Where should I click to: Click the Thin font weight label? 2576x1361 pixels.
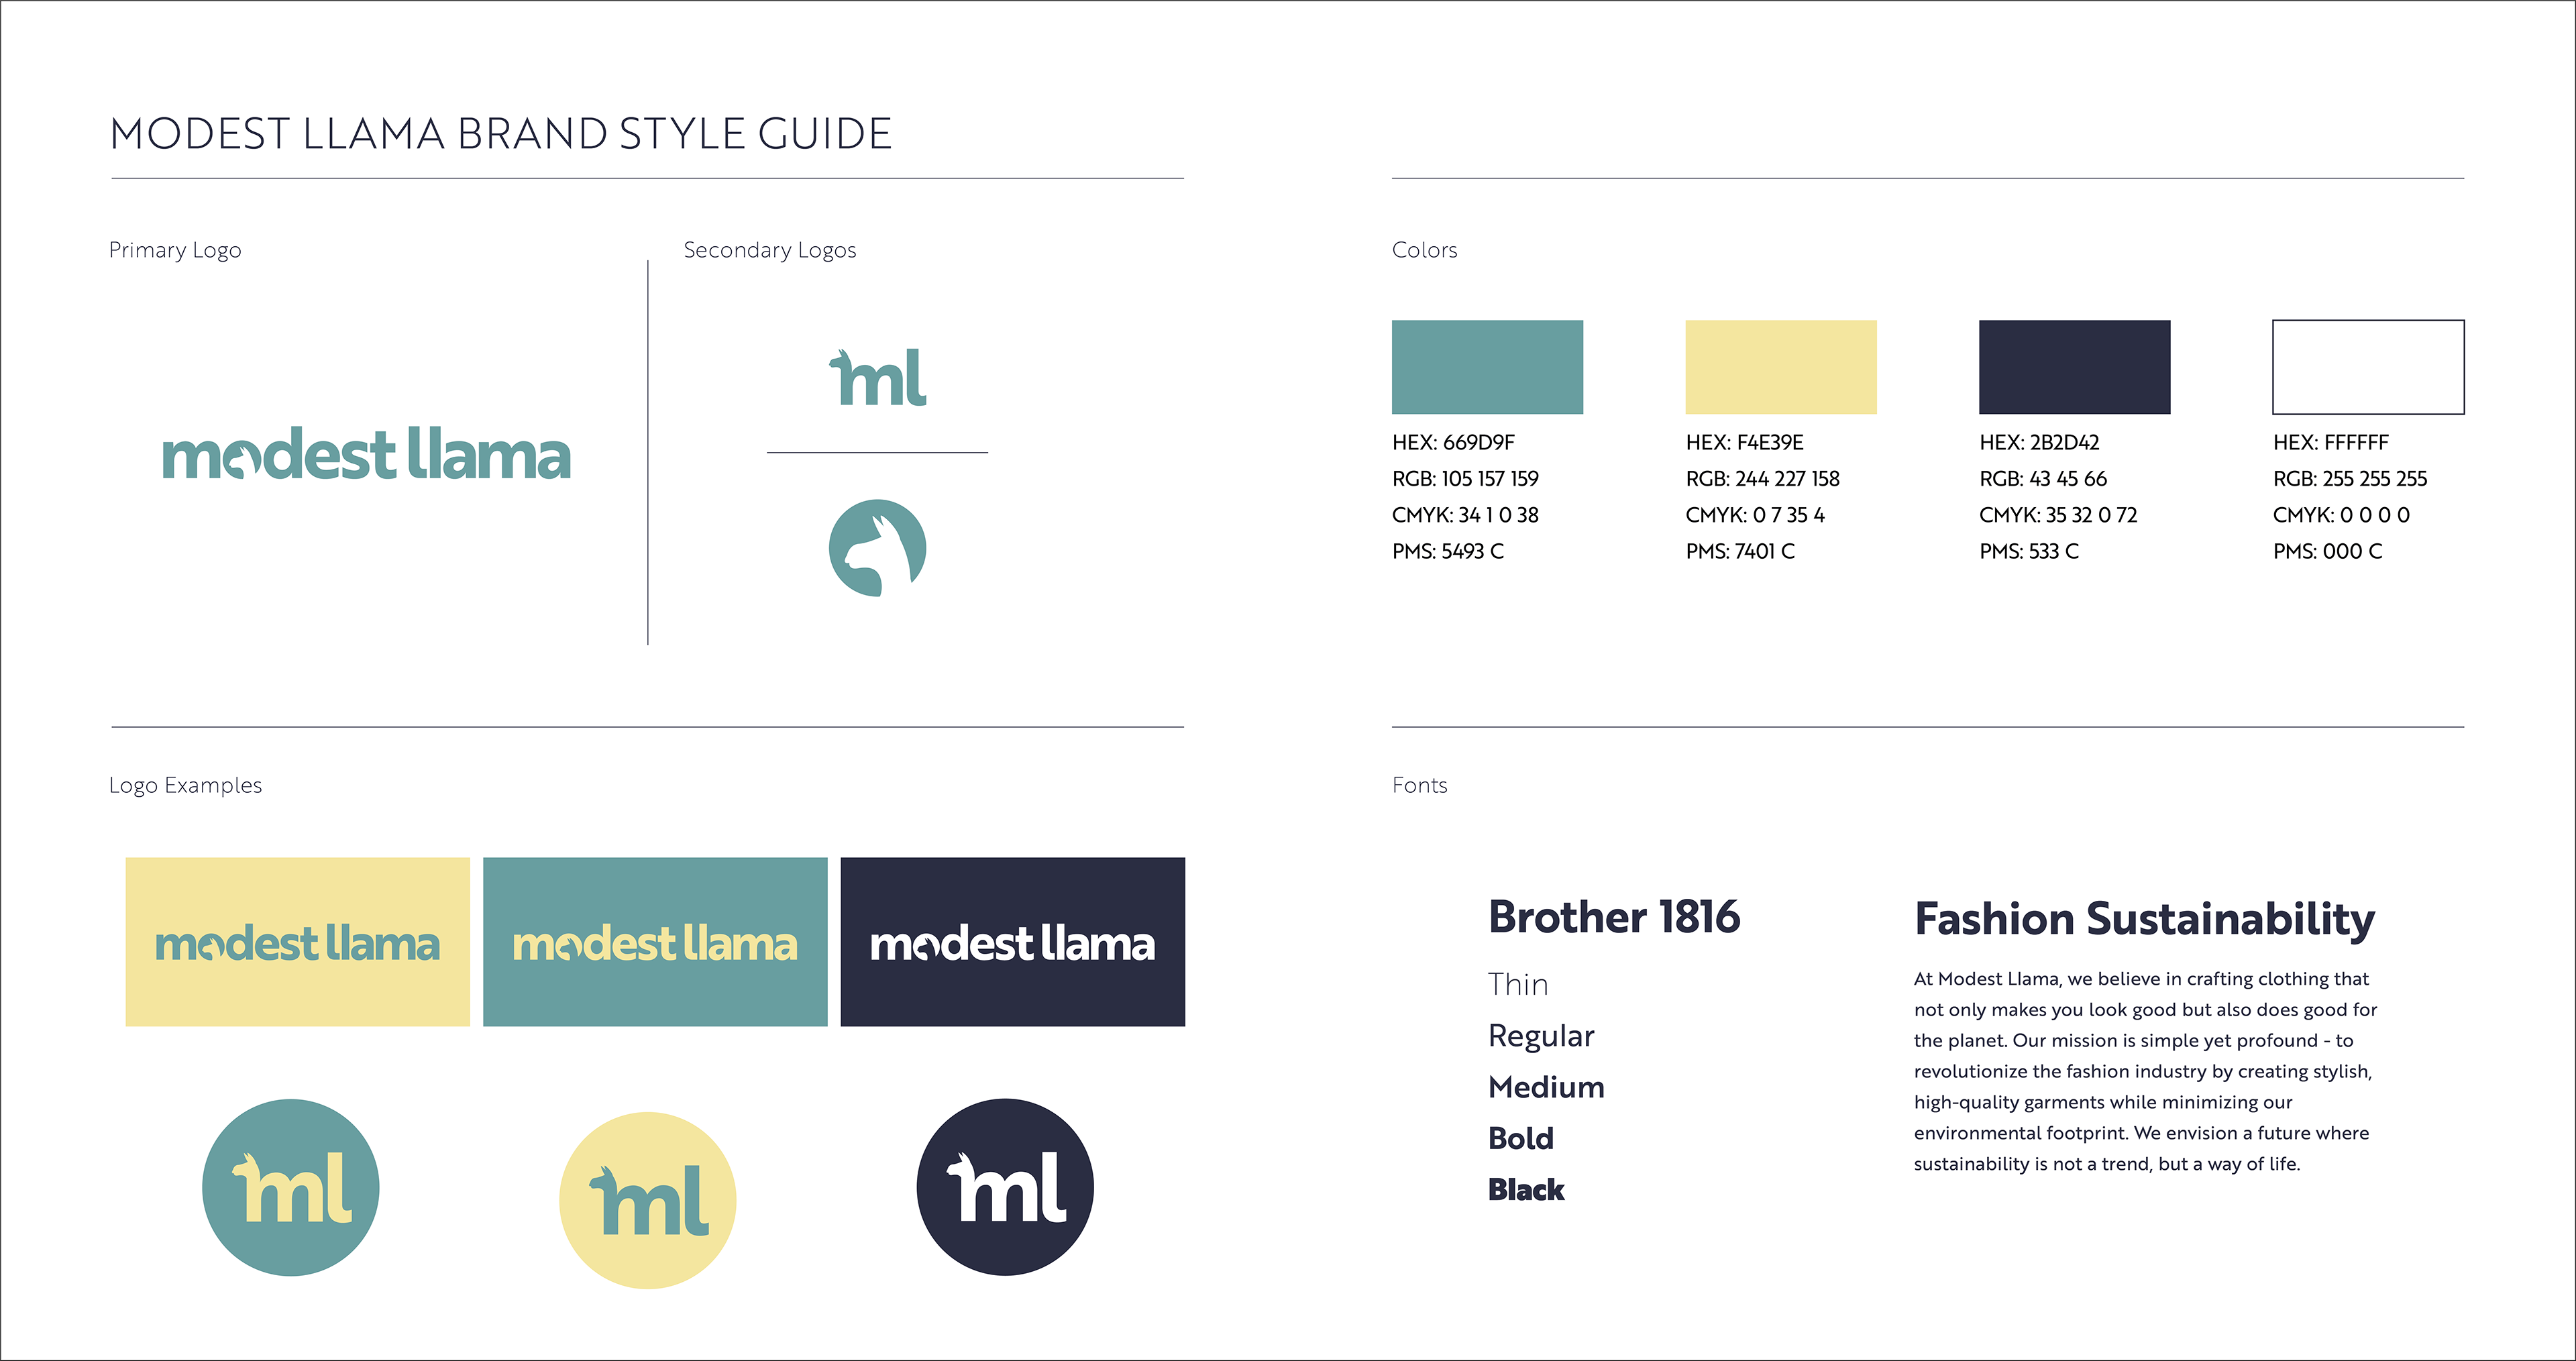pyautogui.click(x=1518, y=984)
